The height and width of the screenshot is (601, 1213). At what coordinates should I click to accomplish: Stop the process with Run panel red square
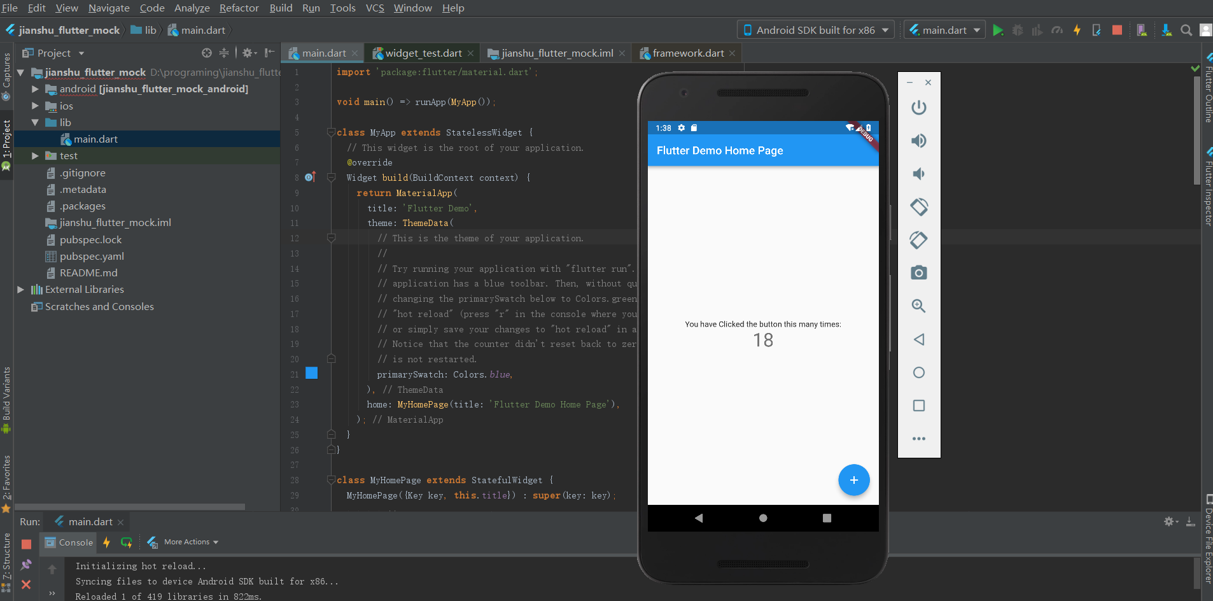26,544
